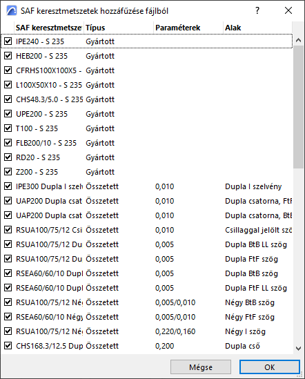Select the UPE200 - S 235 row name

[41, 114]
